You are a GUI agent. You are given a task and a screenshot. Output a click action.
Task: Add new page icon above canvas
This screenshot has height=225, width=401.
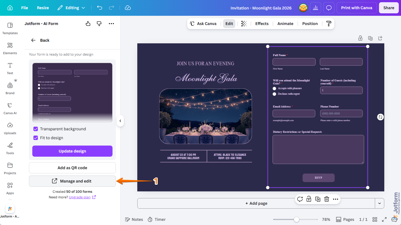(380, 38)
